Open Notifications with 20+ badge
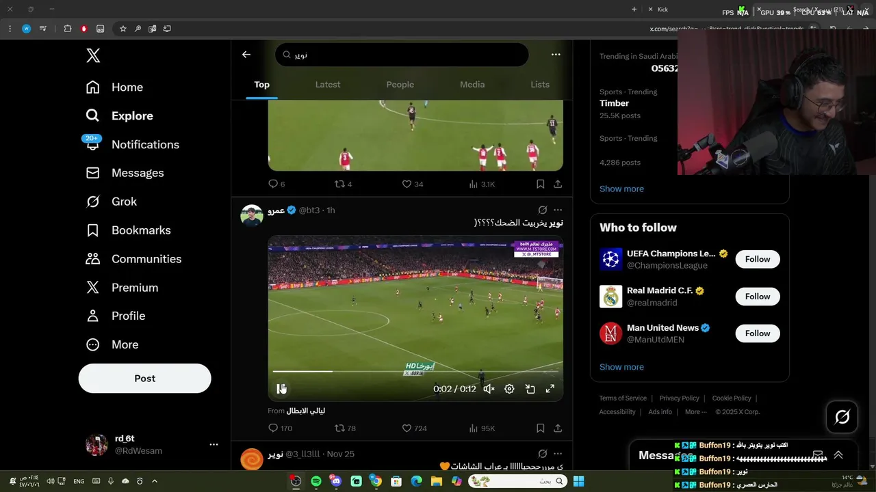This screenshot has height=492, width=876. point(131,144)
